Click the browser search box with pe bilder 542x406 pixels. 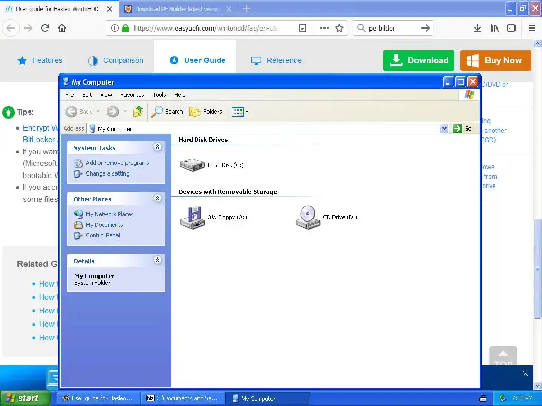coord(392,29)
